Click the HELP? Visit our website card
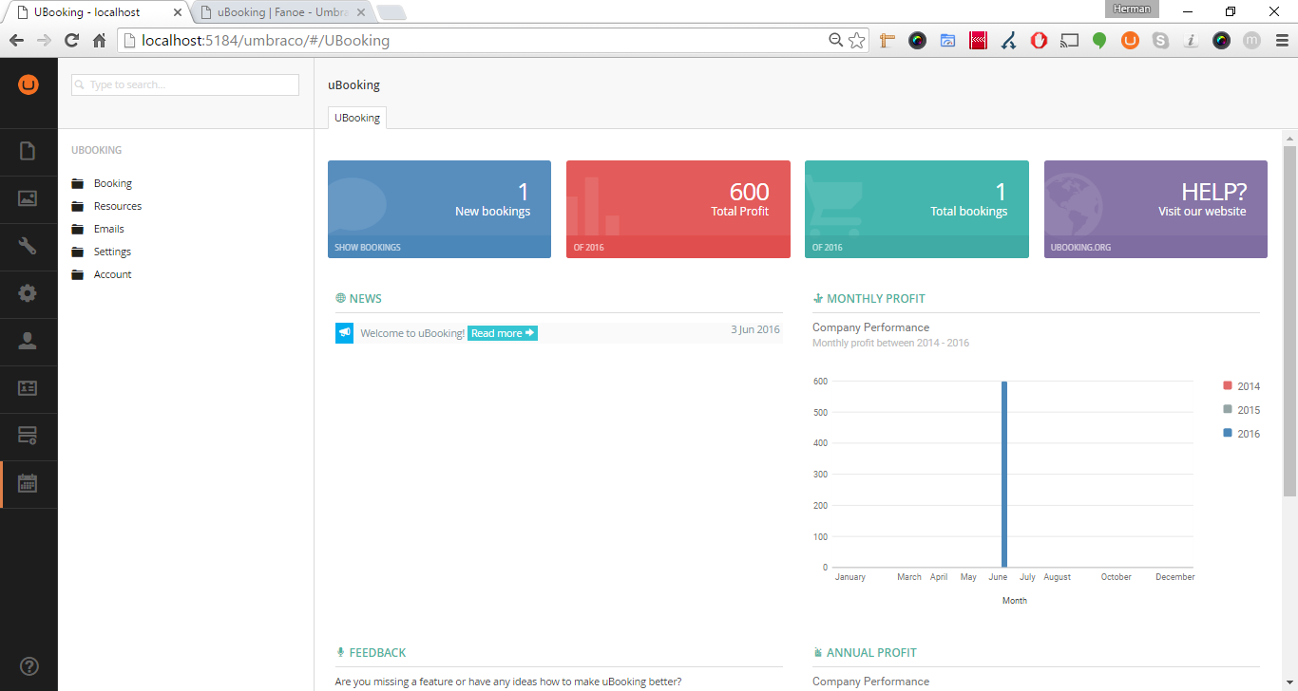 1155,209
